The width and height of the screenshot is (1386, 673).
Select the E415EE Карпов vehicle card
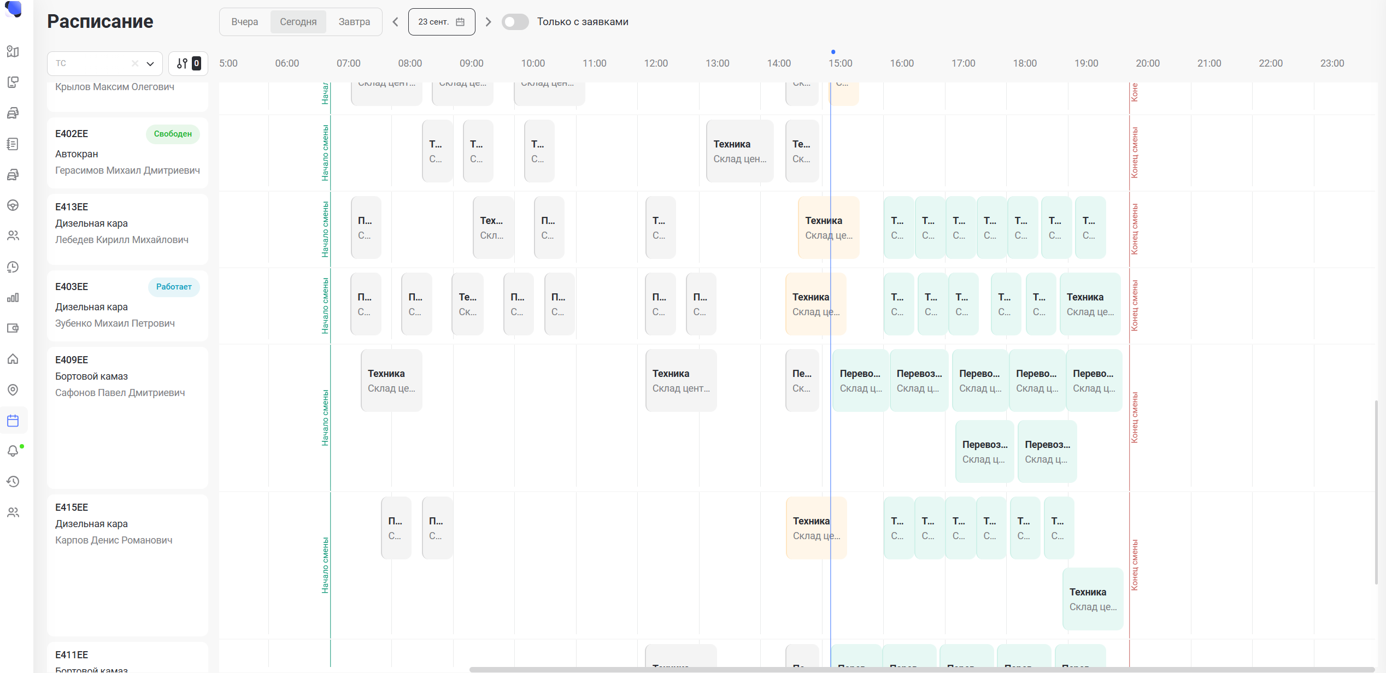click(x=127, y=565)
